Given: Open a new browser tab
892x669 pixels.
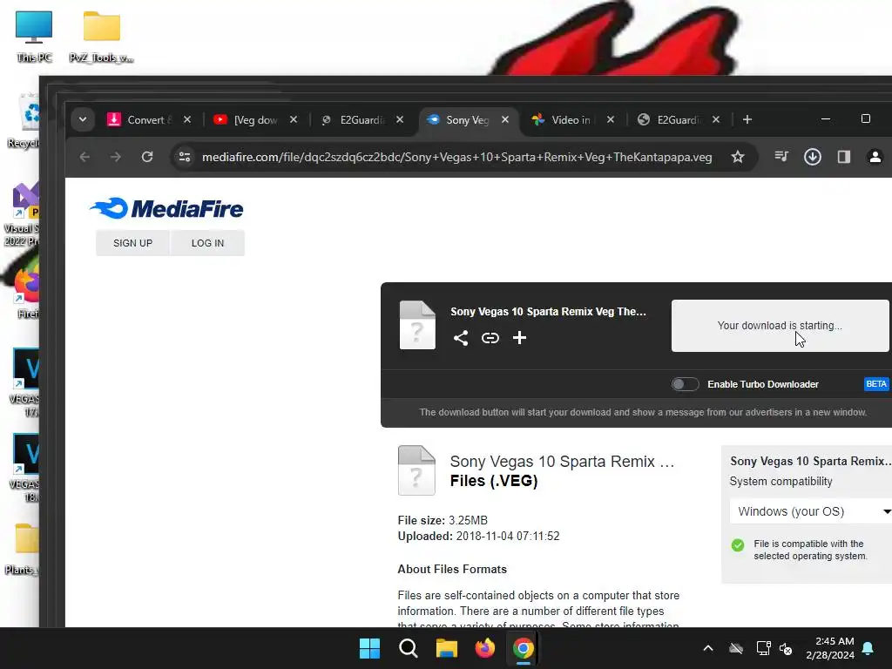Looking at the screenshot, I should 747,119.
